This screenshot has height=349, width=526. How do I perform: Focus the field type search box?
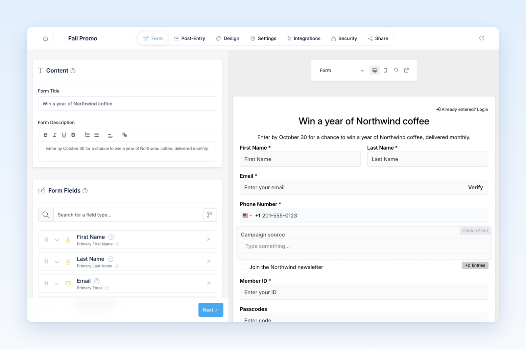tap(128, 215)
